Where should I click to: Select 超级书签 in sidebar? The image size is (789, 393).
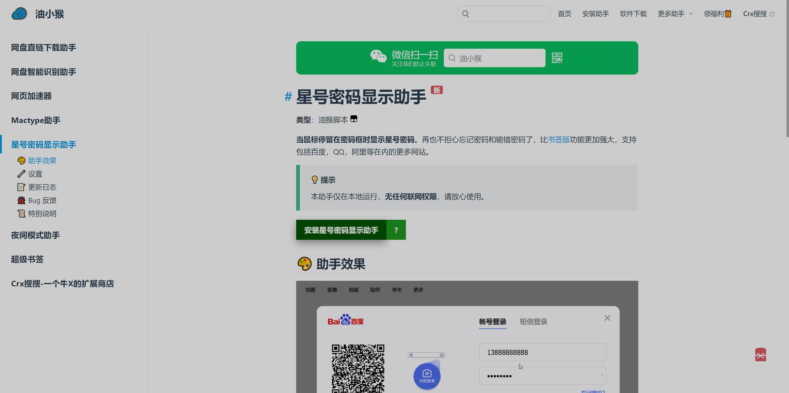(x=27, y=259)
